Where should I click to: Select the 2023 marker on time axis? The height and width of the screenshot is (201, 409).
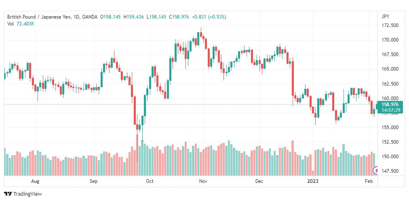[313, 181]
